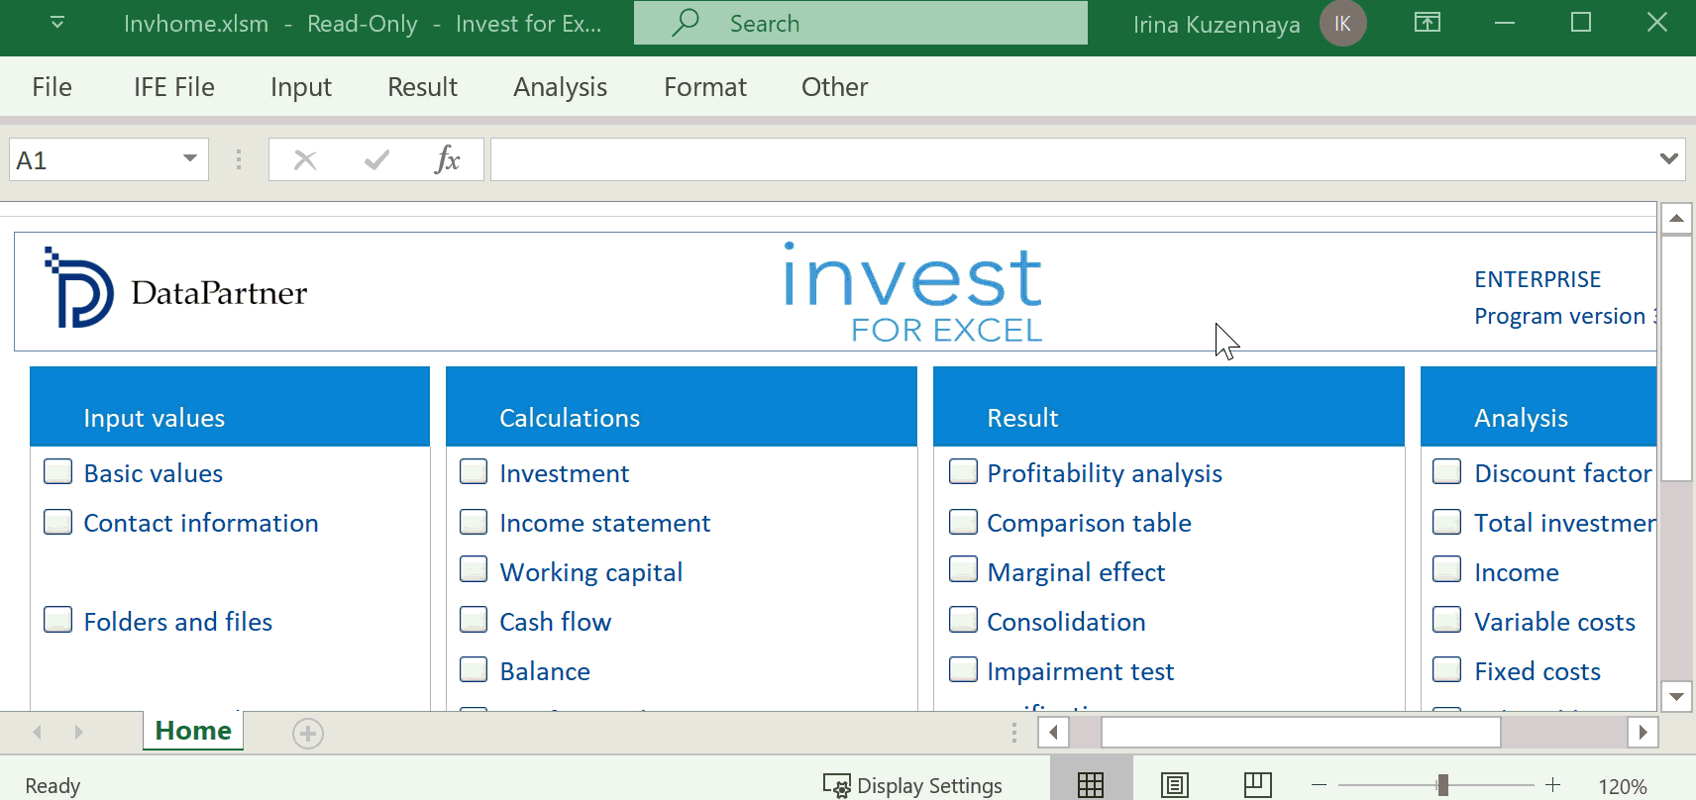The height and width of the screenshot is (800, 1696).
Task: Expand the formula bar chevron
Action: pos(1669,158)
